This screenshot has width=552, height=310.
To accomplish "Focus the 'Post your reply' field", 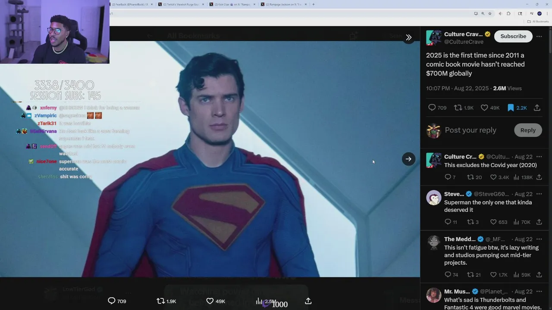I will (x=470, y=130).
